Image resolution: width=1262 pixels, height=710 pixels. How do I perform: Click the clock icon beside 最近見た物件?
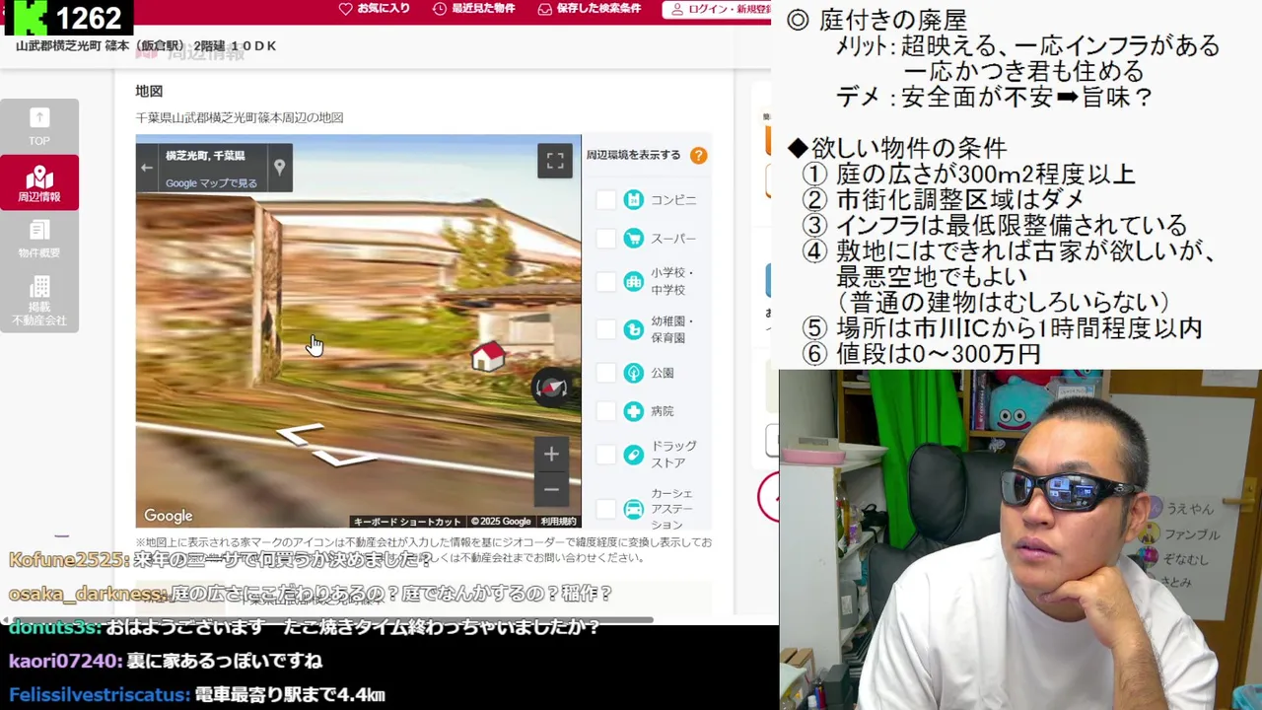point(440,9)
